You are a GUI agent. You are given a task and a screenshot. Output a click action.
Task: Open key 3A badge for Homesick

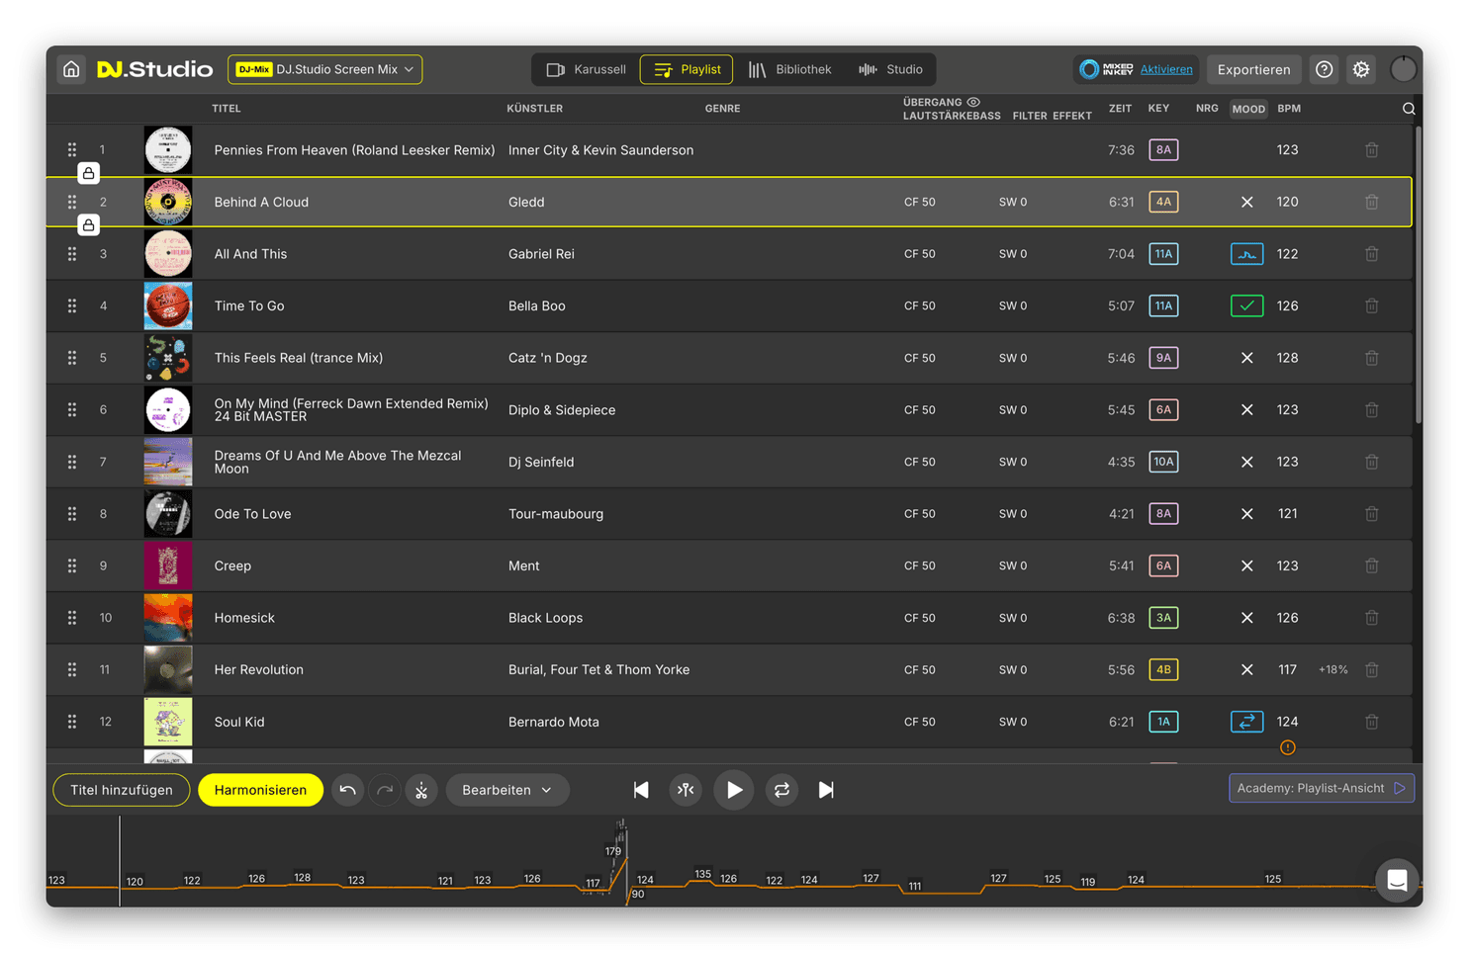pyautogui.click(x=1163, y=618)
